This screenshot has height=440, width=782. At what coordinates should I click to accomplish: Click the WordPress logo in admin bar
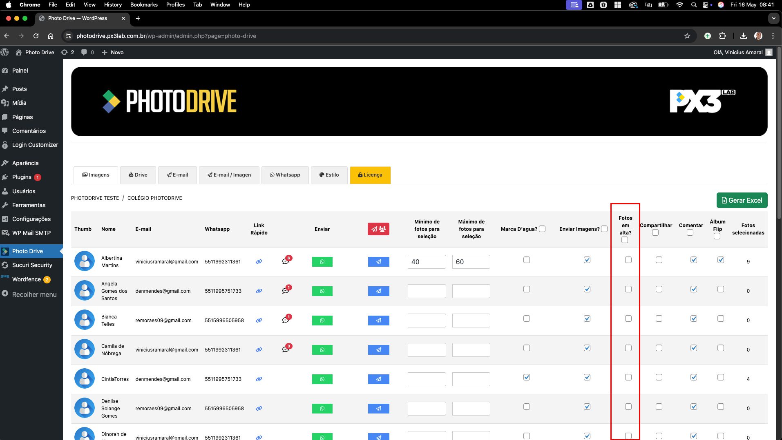(x=5, y=52)
